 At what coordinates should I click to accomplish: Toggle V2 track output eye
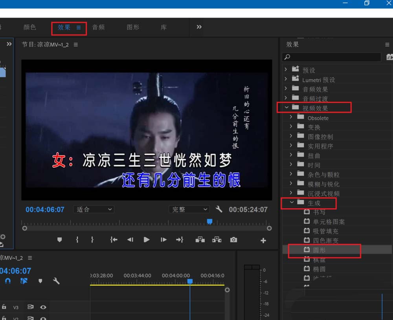pyautogui.click(x=43, y=318)
